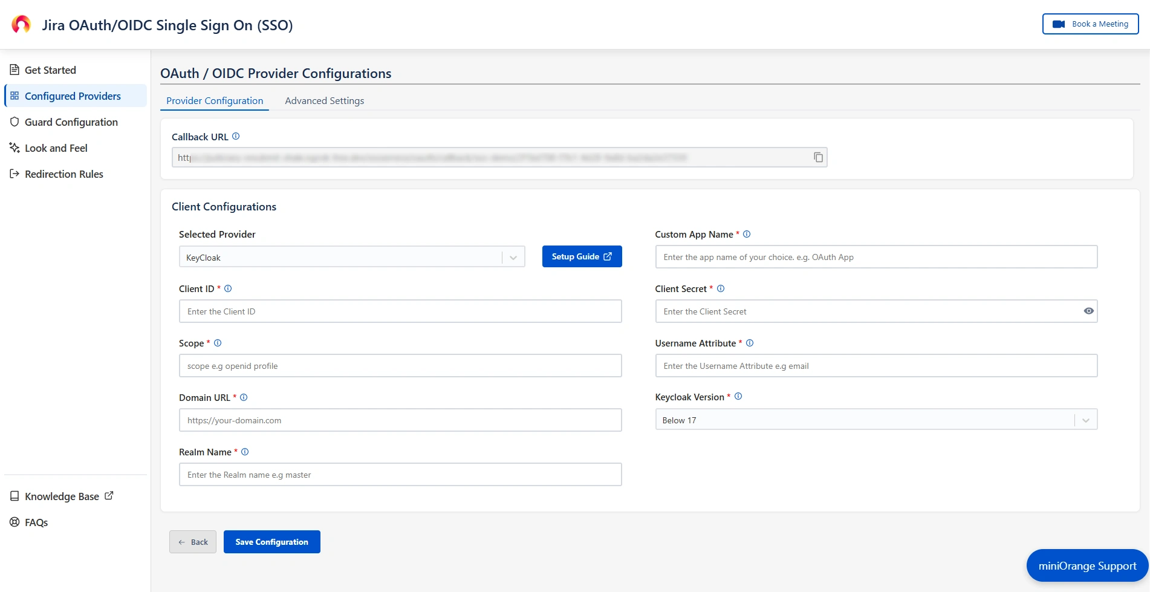Click the Configured Providers grid icon
The image size is (1150, 592).
point(15,96)
